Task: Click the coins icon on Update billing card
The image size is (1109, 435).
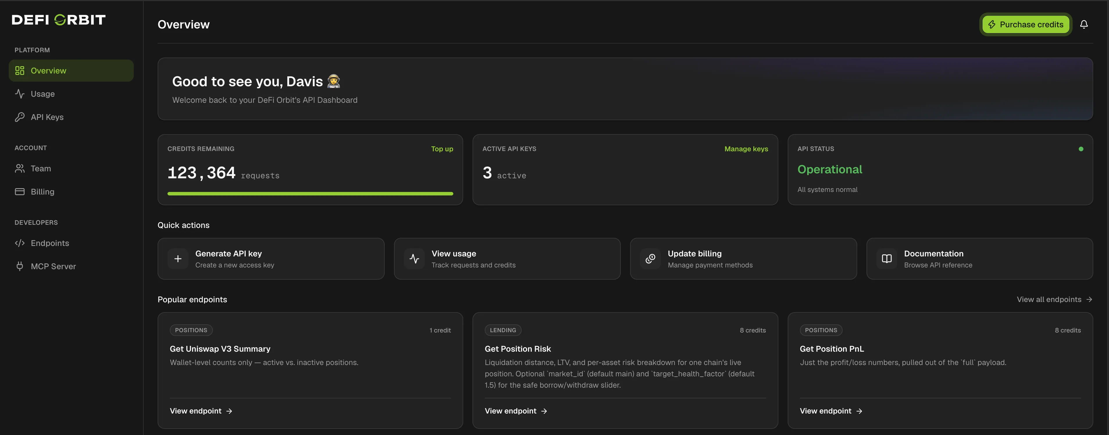Action: (650, 259)
